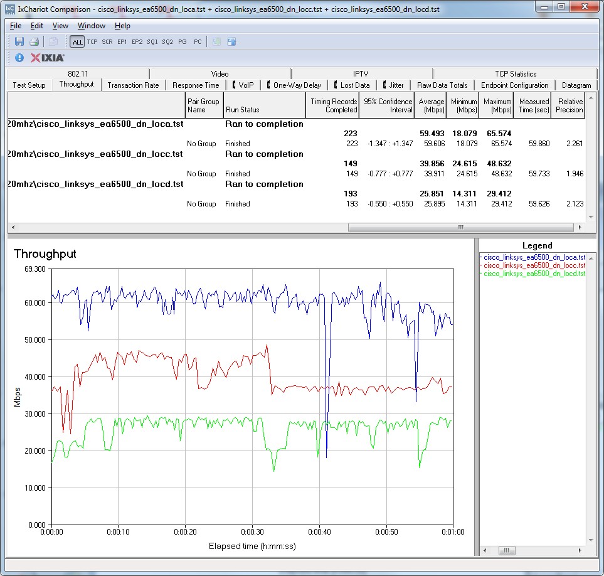
Task: Toggle the PC filter button
Action: (198, 42)
